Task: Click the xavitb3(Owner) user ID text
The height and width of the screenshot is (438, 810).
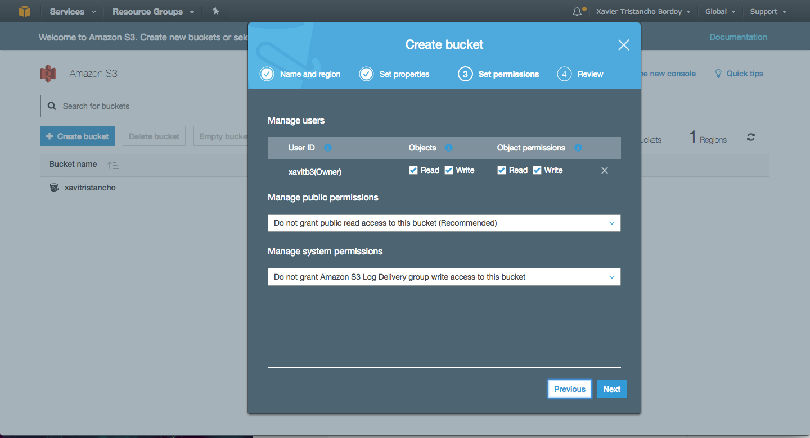Action: (x=315, y=172)
